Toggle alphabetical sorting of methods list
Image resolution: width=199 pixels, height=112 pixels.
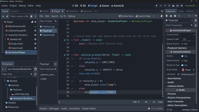tap(56, 64)
